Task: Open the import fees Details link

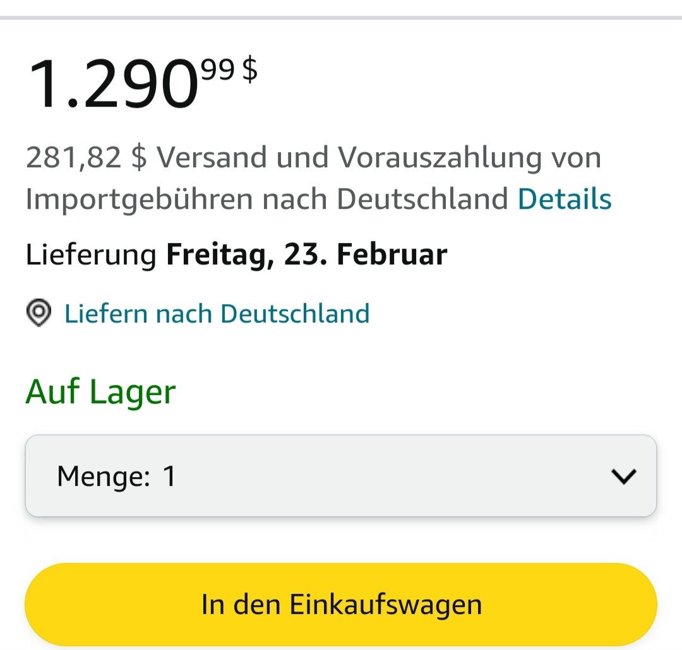Action: coord(565,199)
